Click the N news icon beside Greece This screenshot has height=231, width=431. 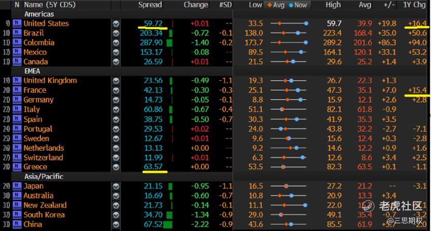(17, 167)
